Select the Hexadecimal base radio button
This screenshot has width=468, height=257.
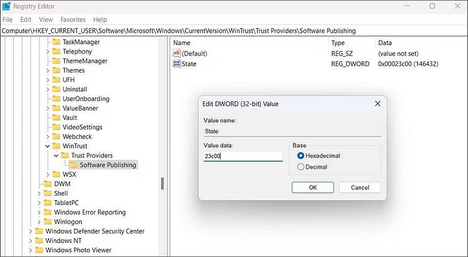coord(301,156)
